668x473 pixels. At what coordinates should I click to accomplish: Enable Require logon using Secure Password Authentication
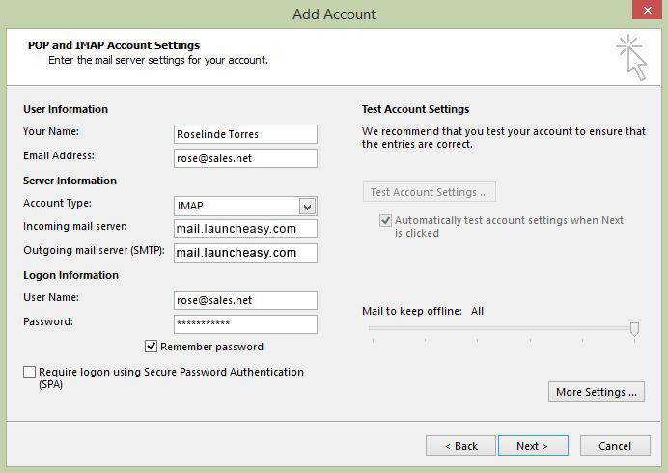[x=29, y=372]
